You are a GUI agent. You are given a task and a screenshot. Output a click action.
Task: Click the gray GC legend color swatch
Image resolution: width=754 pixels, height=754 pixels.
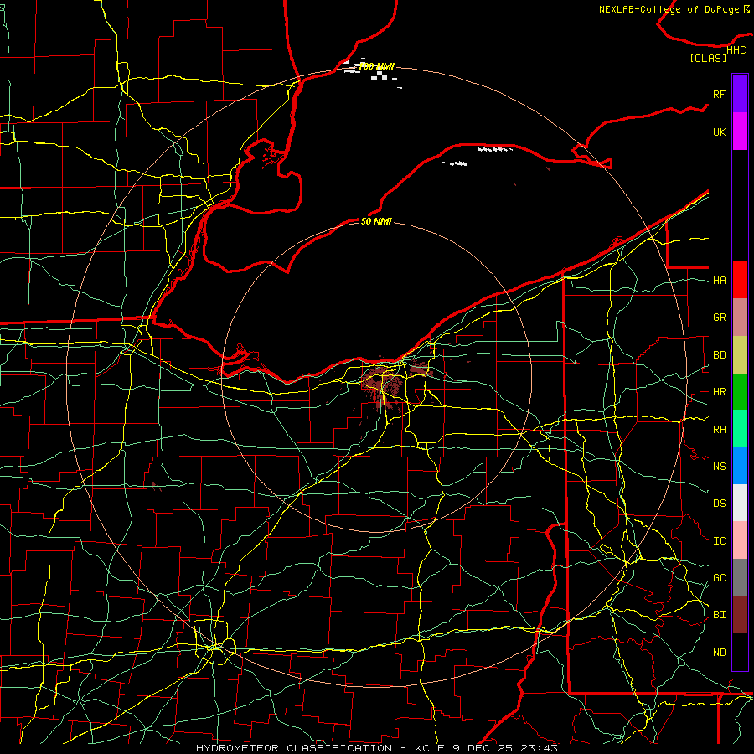click(x=740, y=577)
